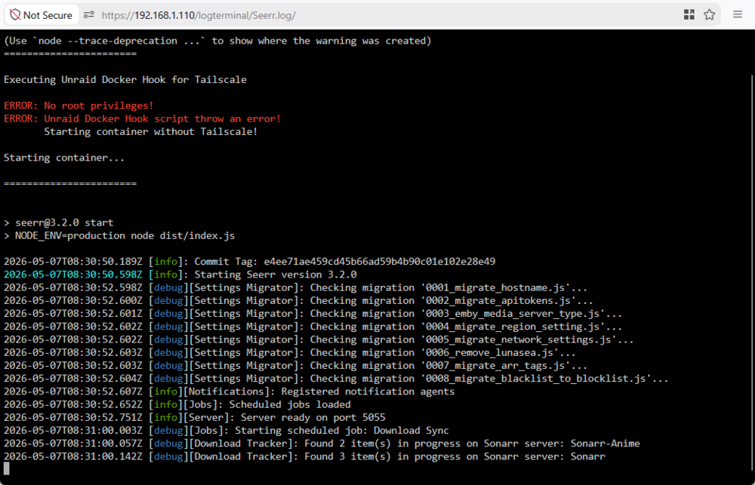Click the terminal cursor block at bottom
Screen dimensions: 755x485
click(7, 468)
